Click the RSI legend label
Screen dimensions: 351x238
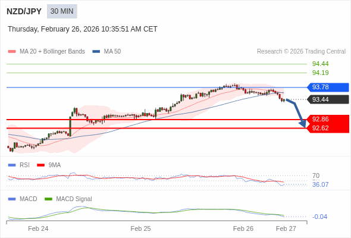coord(24,165)
